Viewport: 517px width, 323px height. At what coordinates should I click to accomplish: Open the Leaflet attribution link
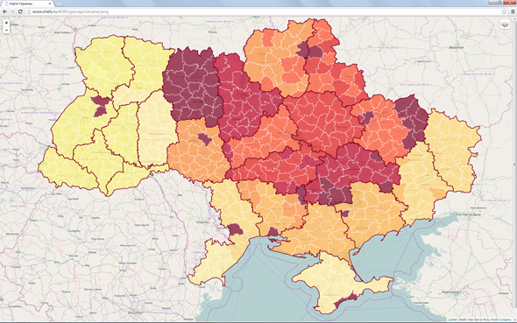point(452,319)
